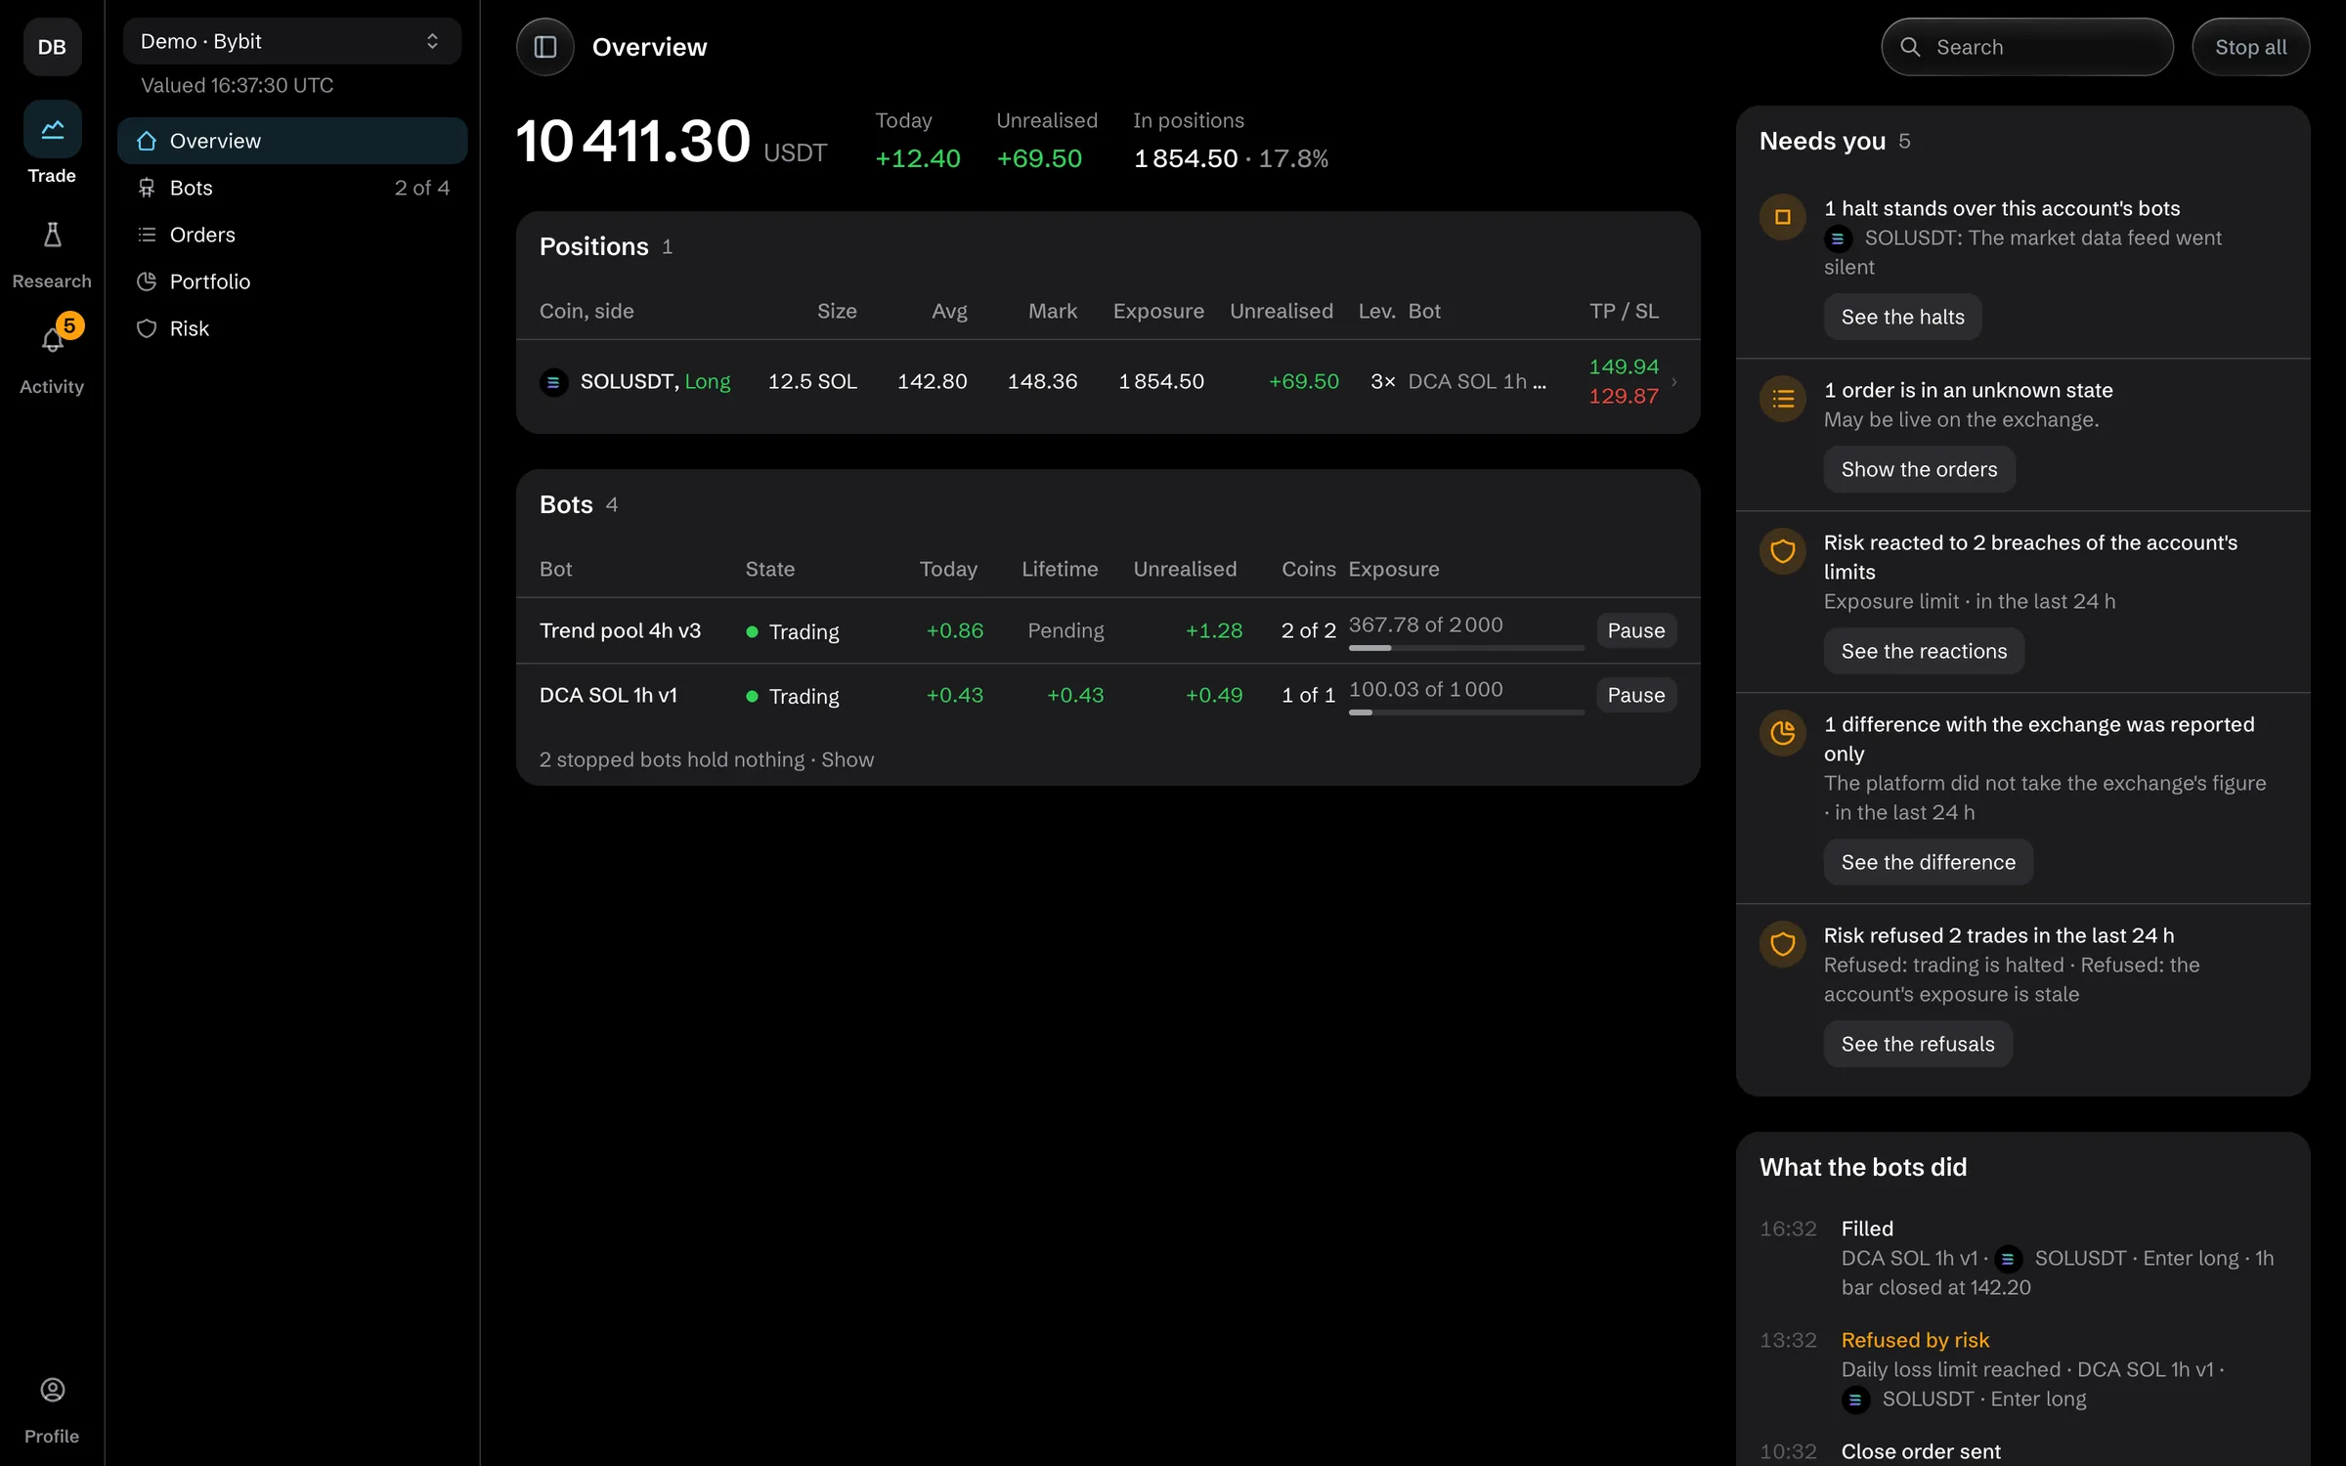
Task: Open the Activity bell icon
Action: coord(52,340)
